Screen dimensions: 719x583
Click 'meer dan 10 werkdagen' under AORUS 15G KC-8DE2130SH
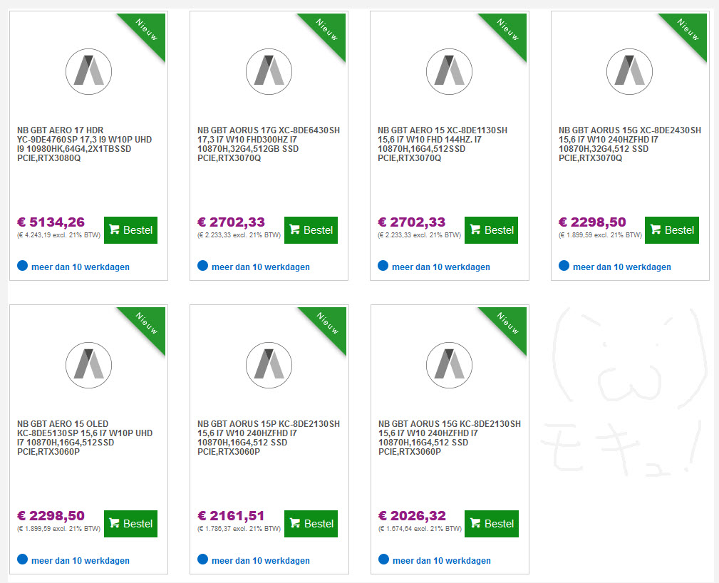(x=442, y=560)
